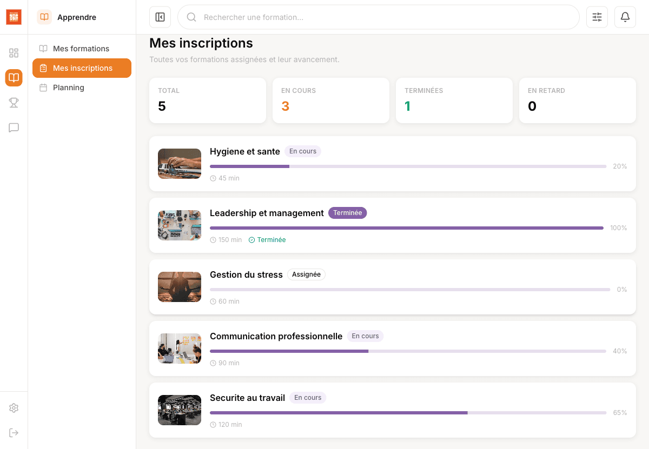Click the Gestion du stress thumbnail
The image size is (649, 449).
(180, 287)
